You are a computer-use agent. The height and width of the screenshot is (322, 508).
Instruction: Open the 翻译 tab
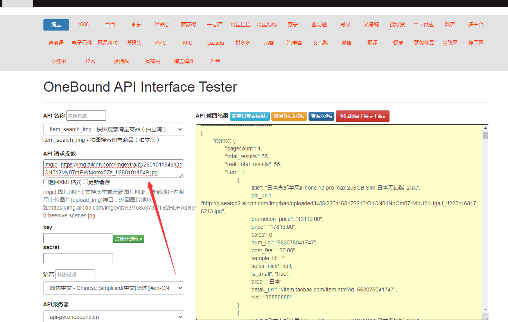tap(372, 43)
